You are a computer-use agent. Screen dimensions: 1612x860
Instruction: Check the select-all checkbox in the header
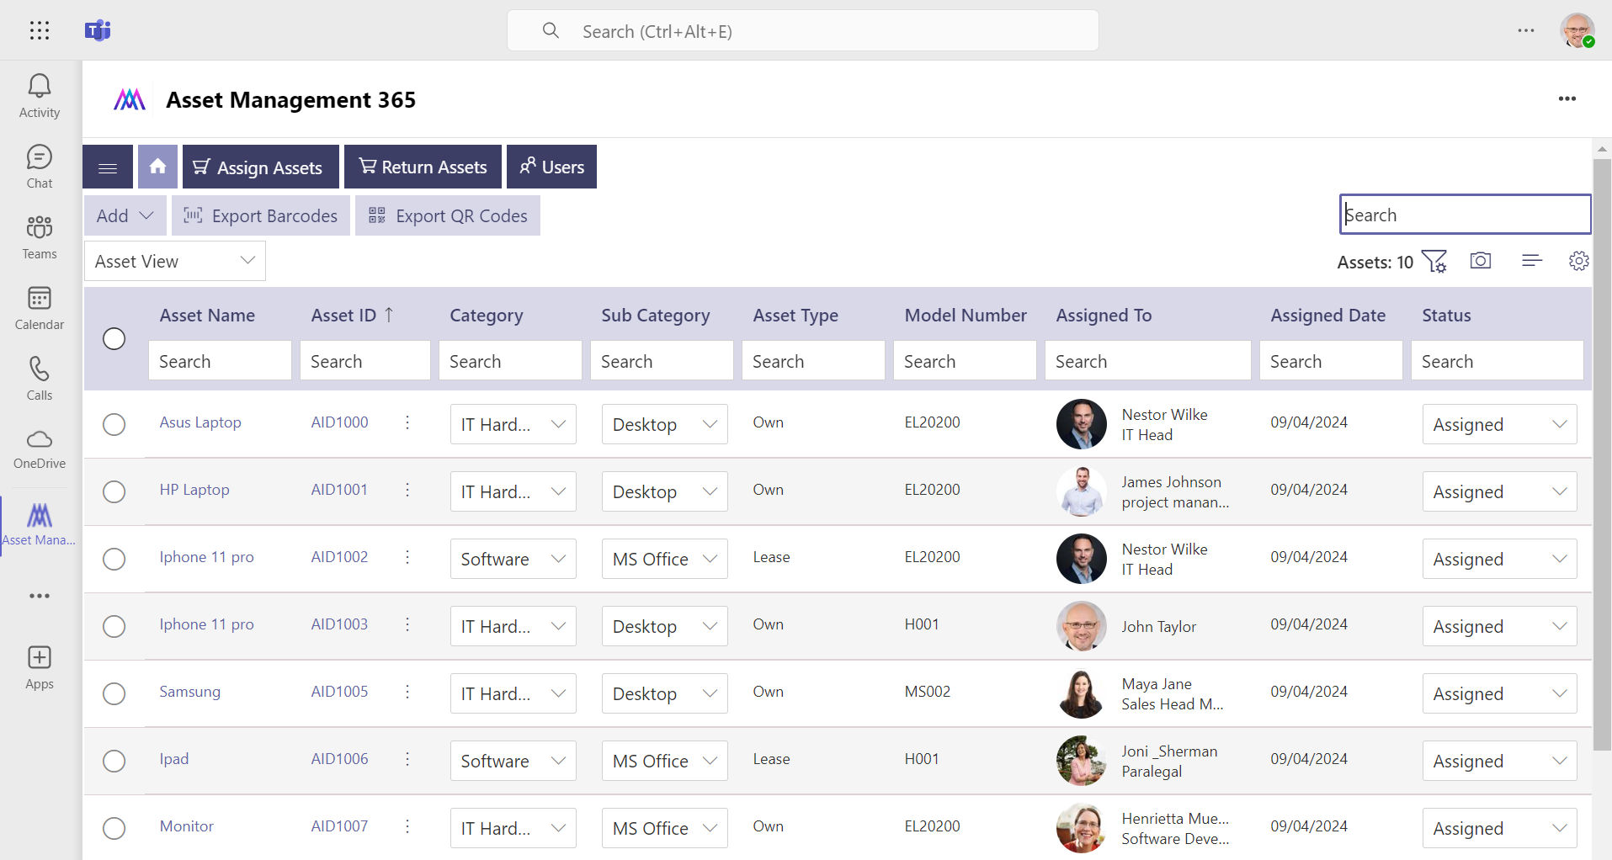[114, 338]
